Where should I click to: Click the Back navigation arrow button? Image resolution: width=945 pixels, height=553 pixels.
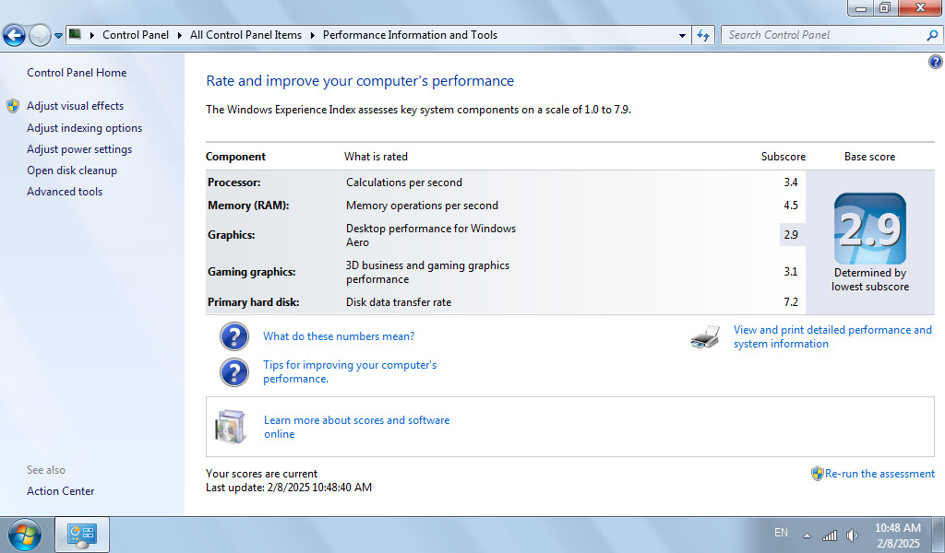[x=15, y=36]
